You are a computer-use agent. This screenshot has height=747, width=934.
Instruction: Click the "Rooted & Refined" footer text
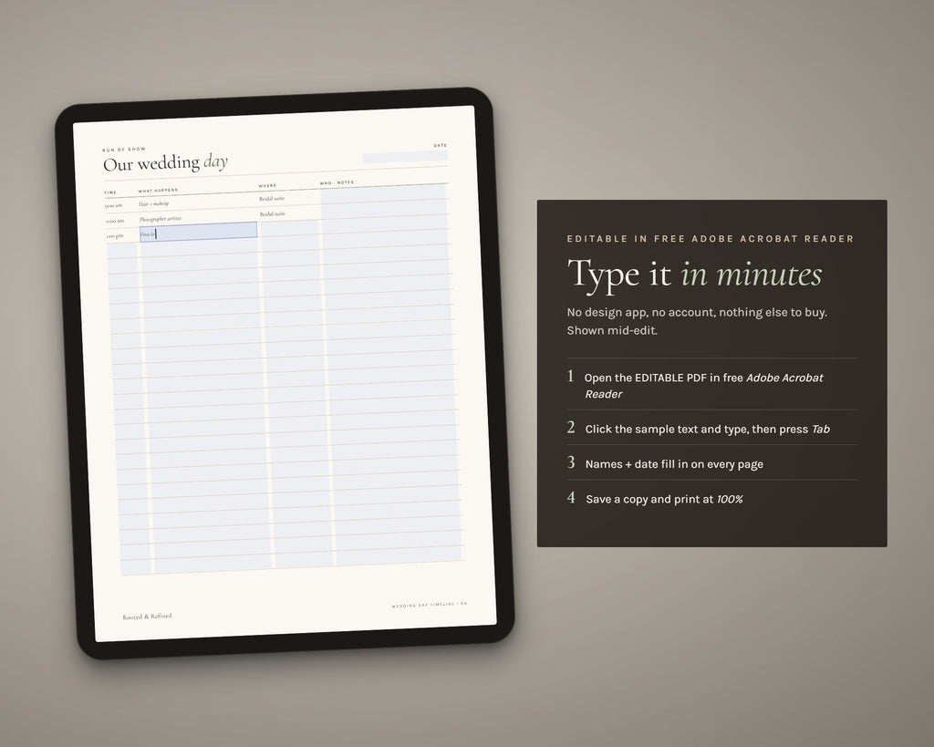point(147,617)
